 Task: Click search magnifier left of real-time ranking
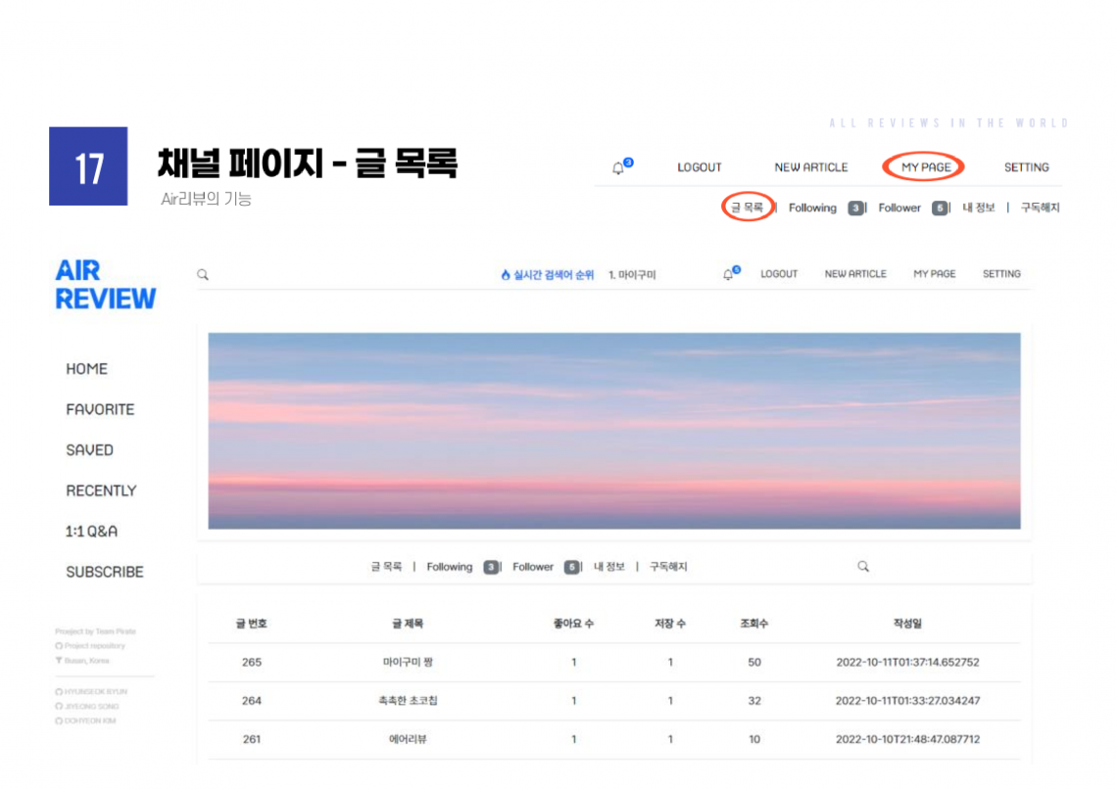point(203,275)
